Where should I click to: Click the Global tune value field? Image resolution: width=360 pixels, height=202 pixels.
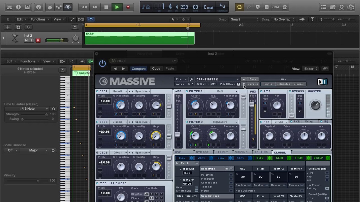pyautogui.click(x=187, y=173)
